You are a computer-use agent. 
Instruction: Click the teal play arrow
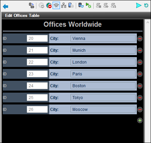point(139,5)
